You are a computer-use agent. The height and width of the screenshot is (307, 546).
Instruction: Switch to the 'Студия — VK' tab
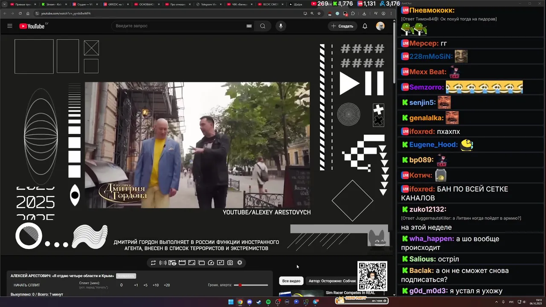(85, 4)
